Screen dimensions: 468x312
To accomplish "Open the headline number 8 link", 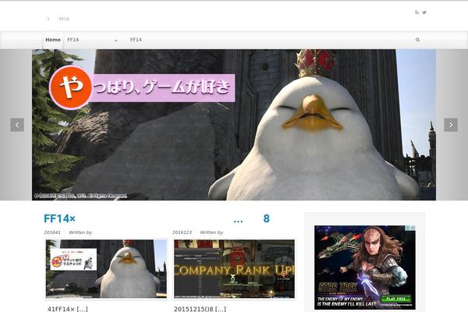I will tap(266, 218).
